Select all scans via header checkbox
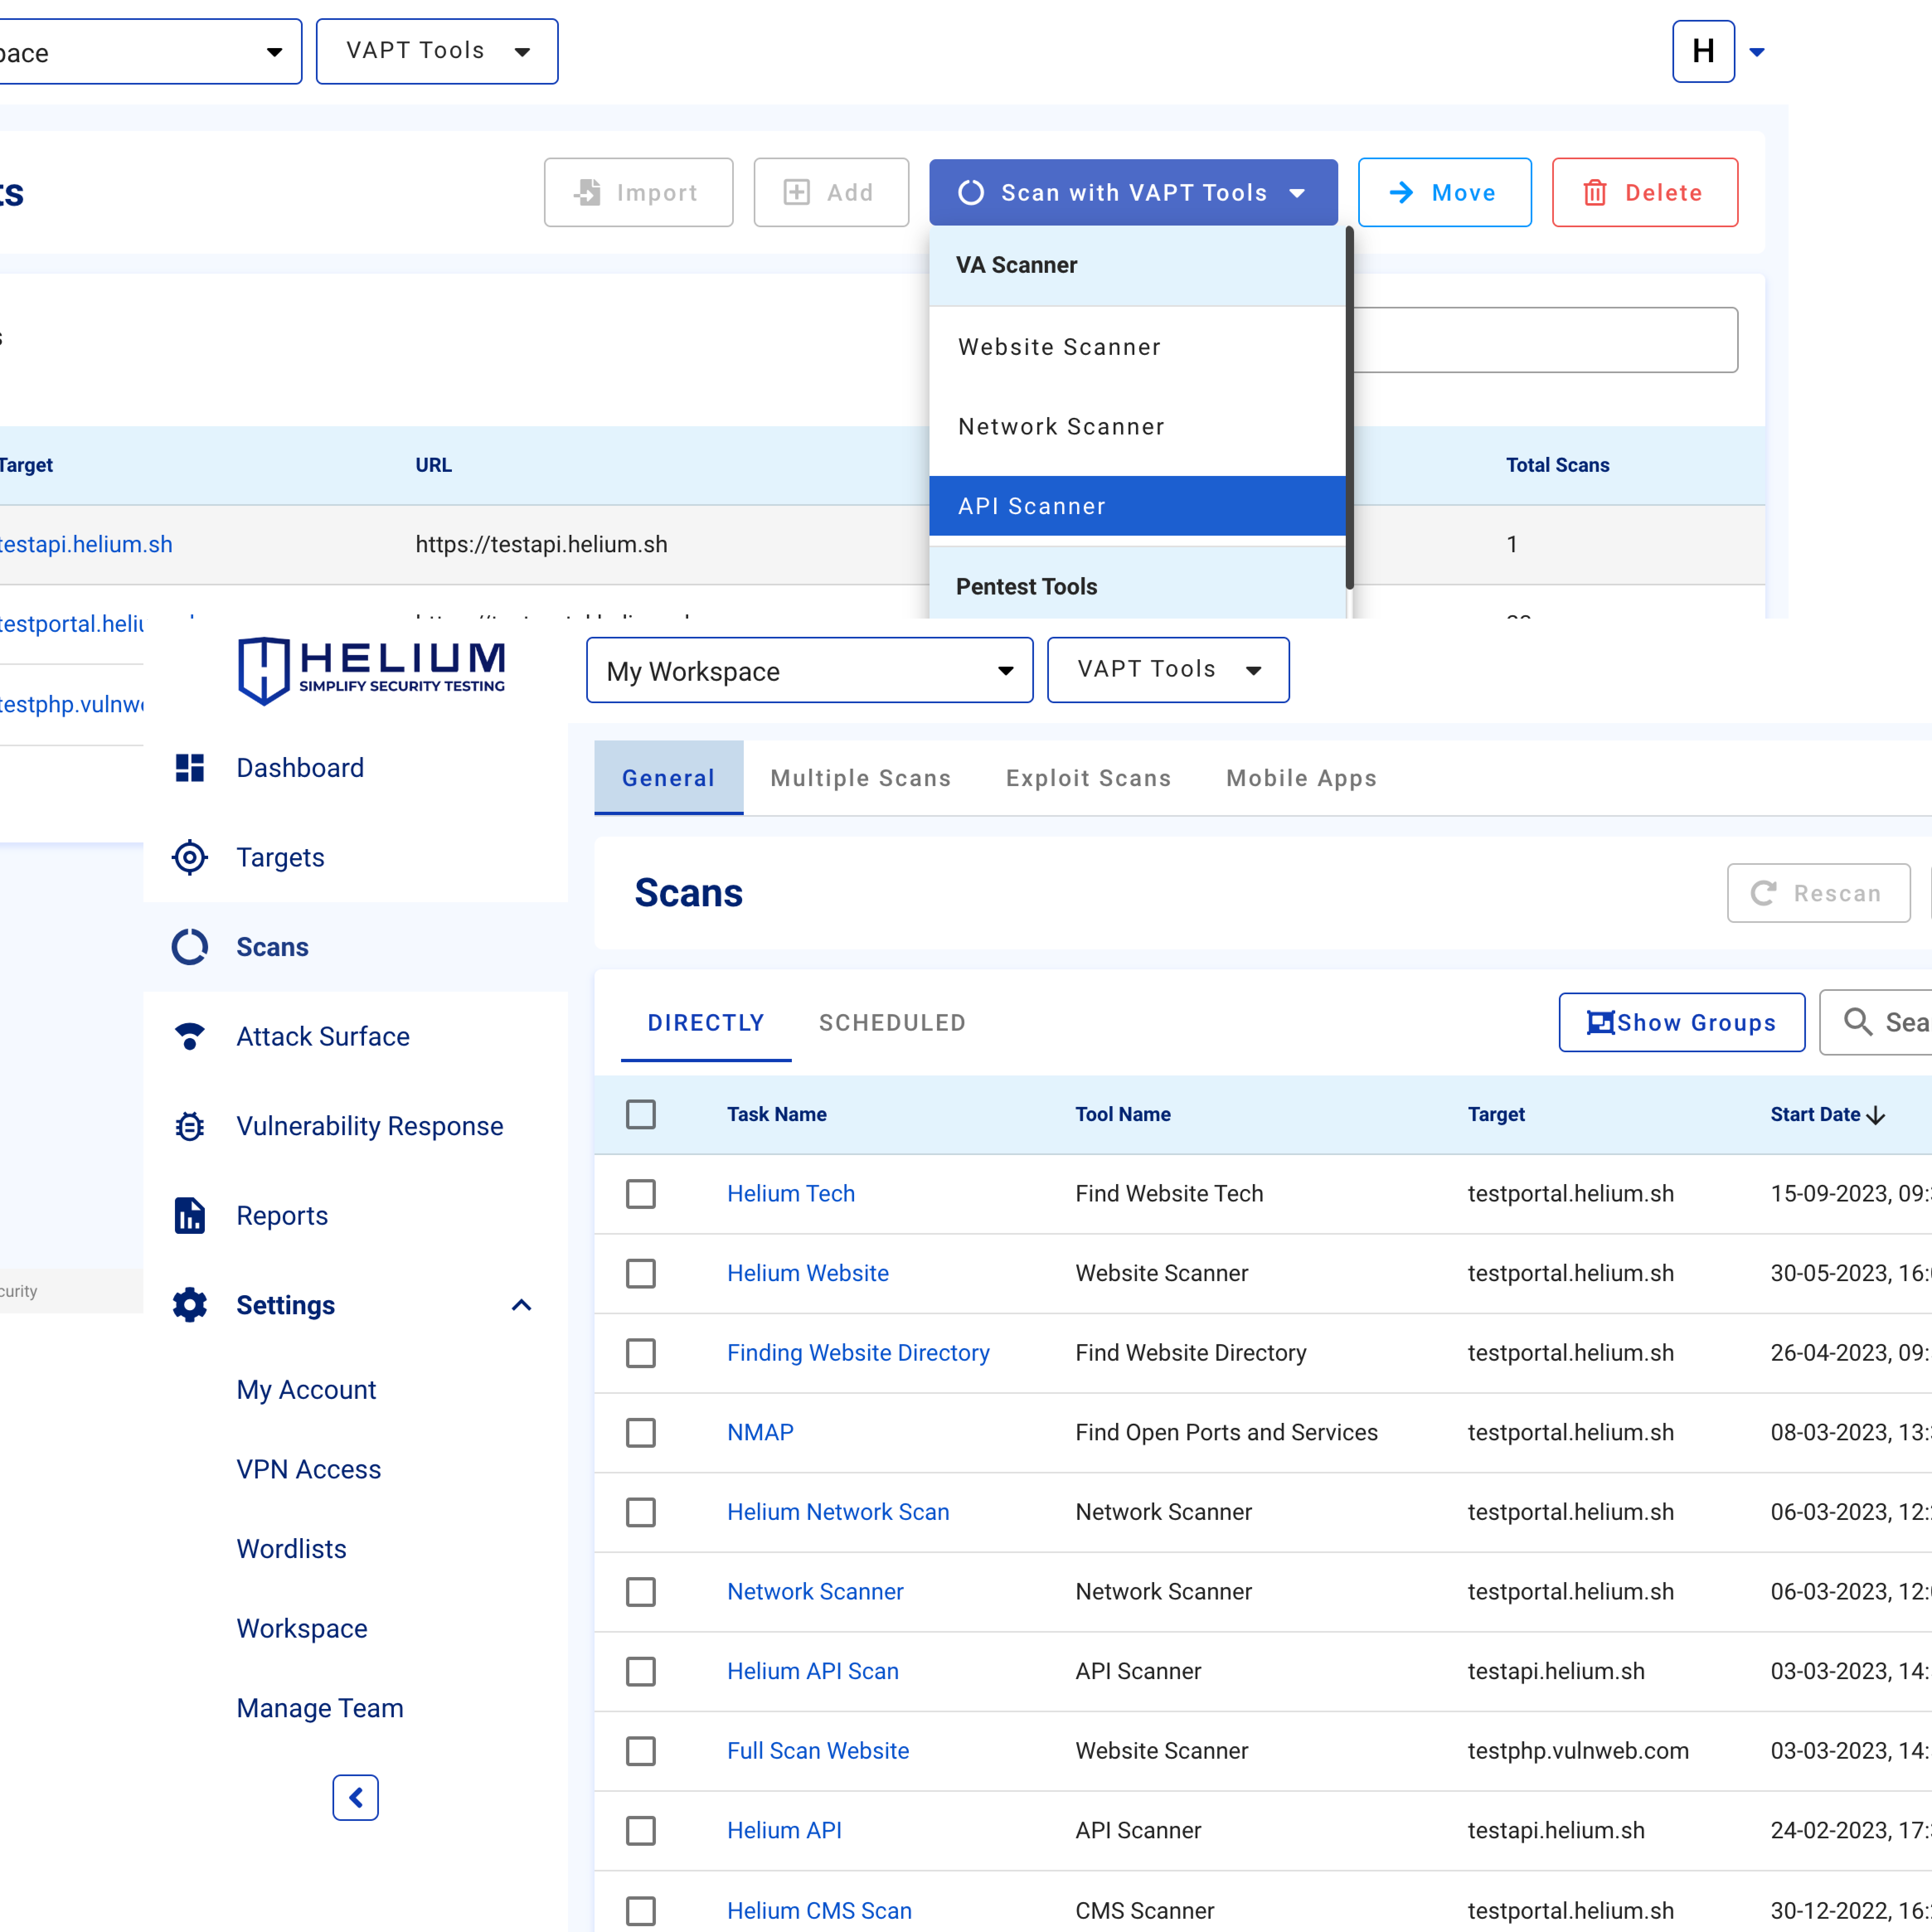 (641, 1114)
